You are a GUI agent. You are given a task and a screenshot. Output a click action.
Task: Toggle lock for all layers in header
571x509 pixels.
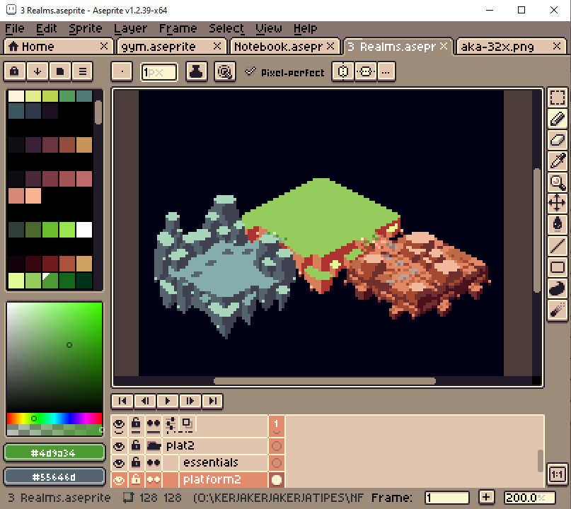click(x=136, y=425)
